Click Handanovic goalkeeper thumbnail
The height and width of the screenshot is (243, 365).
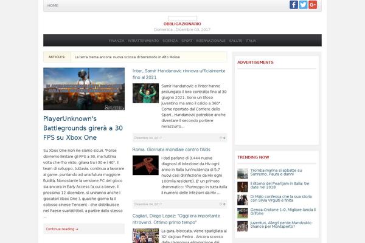click(x=145, y=93)
